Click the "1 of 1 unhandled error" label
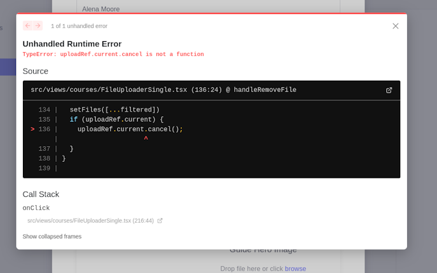The width and height of the screenshot is (437, 273). tap(79, 26)
